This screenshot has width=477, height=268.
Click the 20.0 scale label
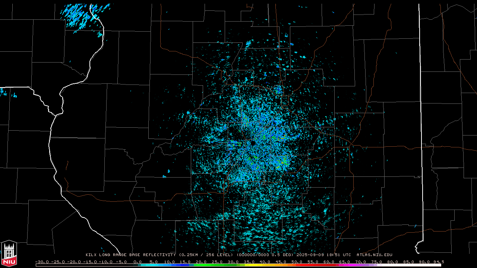pos(201,262)
